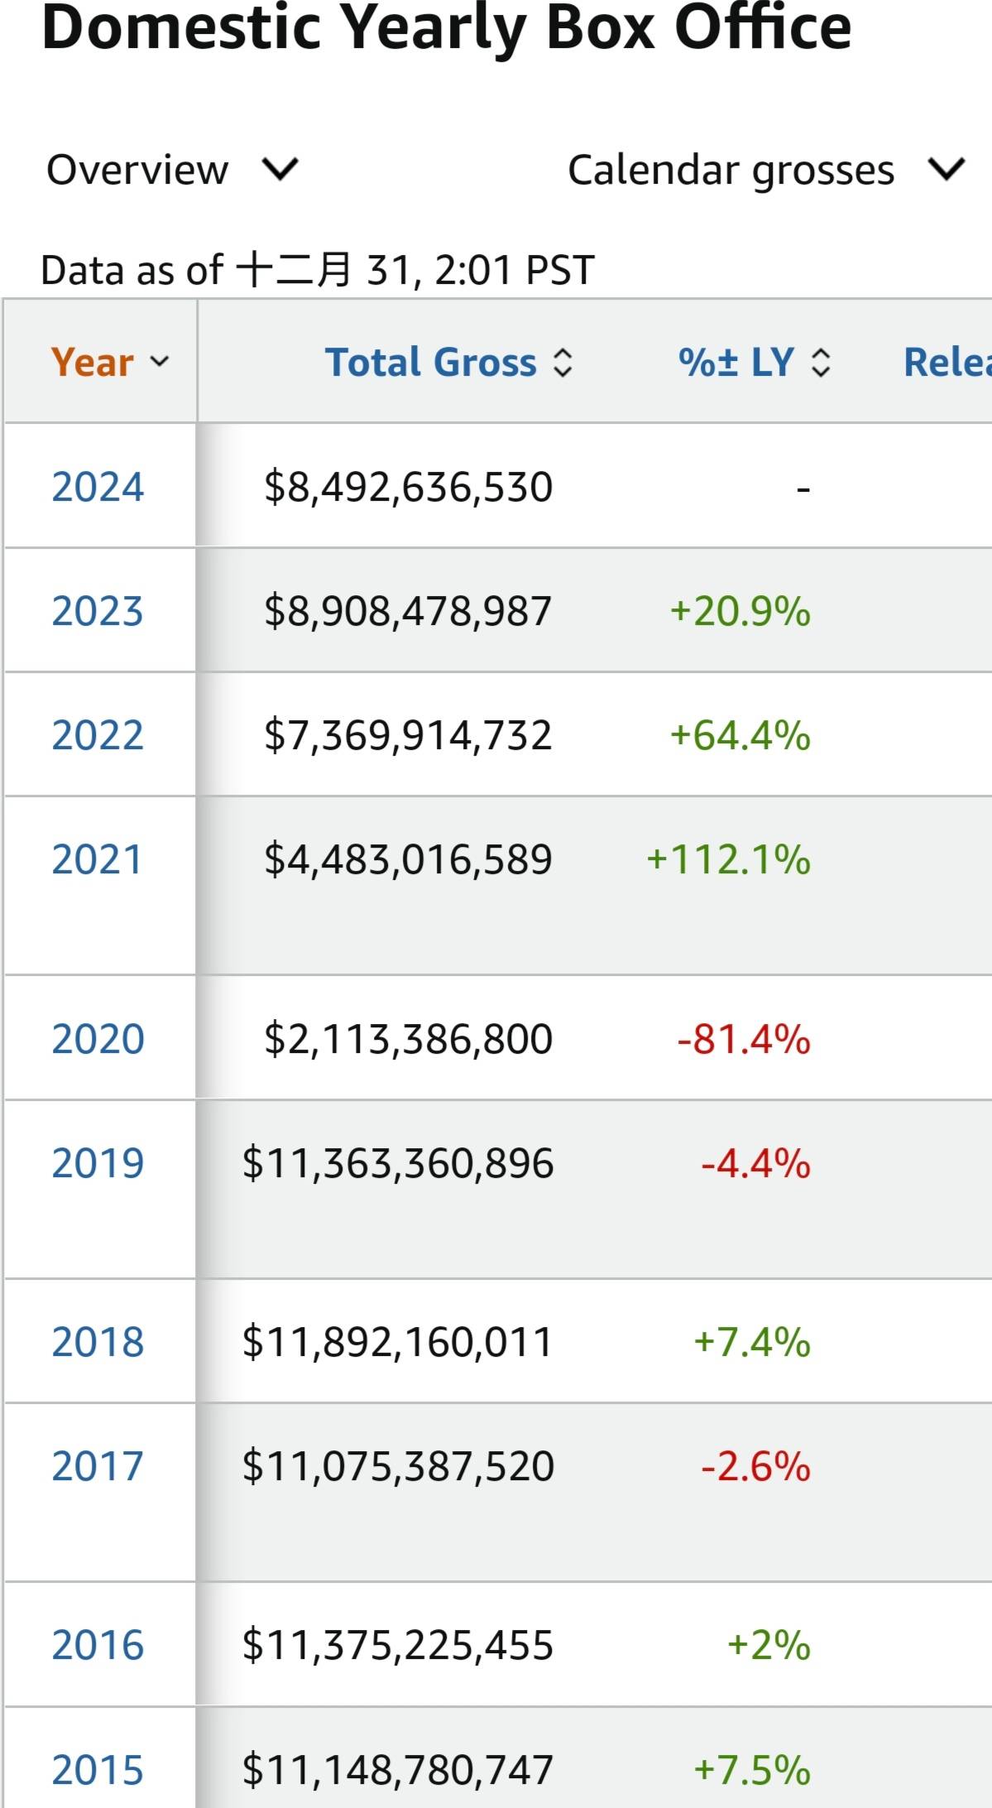Sort table by Year column header

(92, 362)
